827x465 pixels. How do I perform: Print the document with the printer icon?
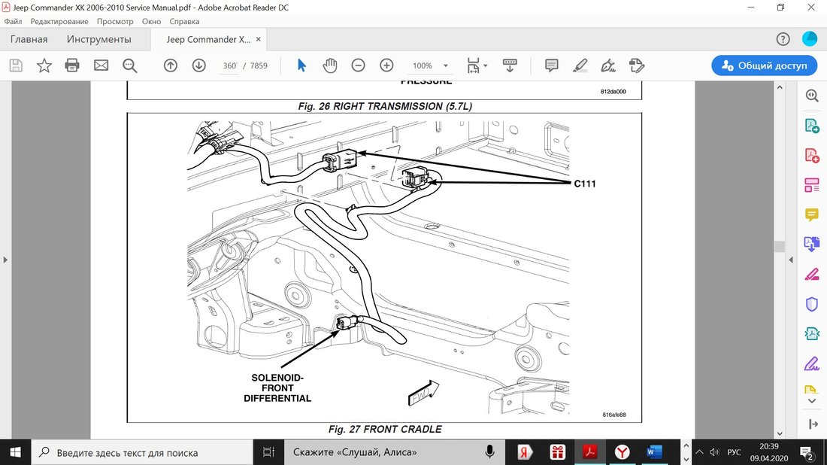pos(72,65)
